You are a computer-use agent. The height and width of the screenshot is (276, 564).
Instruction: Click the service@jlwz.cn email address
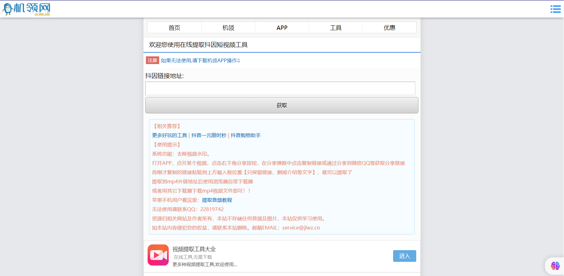point(301,228)
